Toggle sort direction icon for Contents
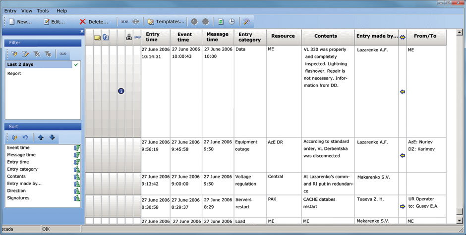Image resolution: width=466 pixels, height=235 pixels. (x=77, y=176)
